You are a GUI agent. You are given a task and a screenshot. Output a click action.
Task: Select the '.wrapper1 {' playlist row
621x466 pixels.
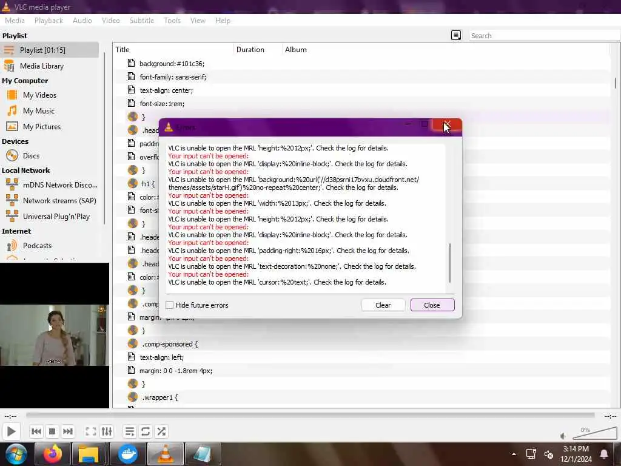tap(361, 397)
